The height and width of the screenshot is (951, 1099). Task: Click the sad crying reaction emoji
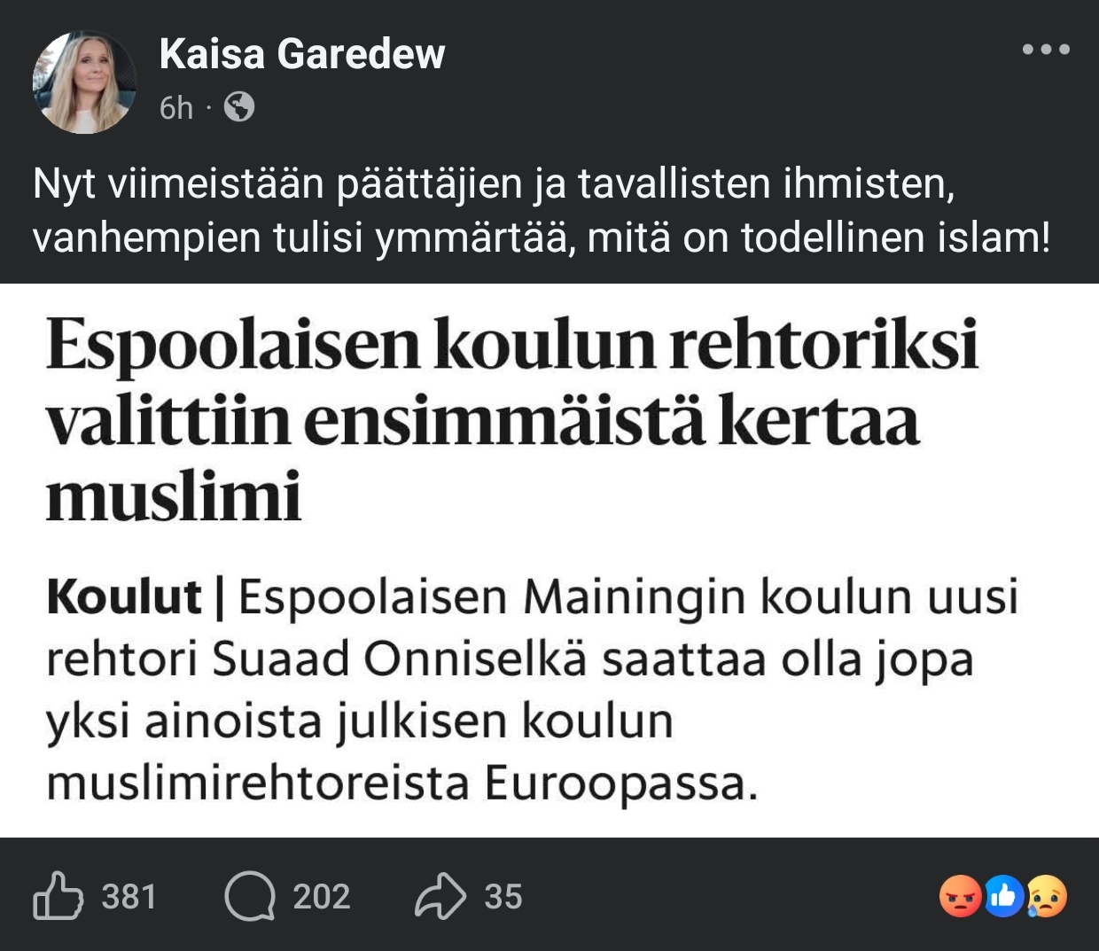1046,896
